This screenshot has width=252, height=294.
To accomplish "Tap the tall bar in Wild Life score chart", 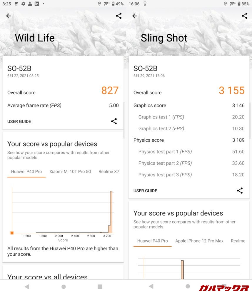I will 111,212.
